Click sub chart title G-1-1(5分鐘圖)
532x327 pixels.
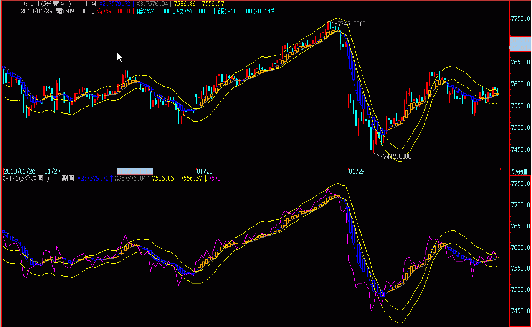click(26, 178)
